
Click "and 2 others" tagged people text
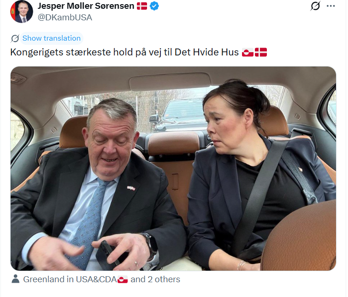pyautogui.click(x=155, y=279)
